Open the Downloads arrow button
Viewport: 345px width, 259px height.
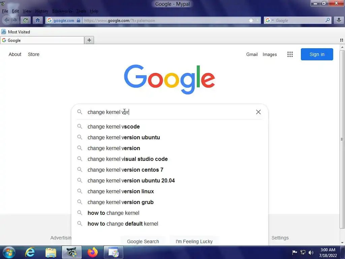(x=339, y=21)
